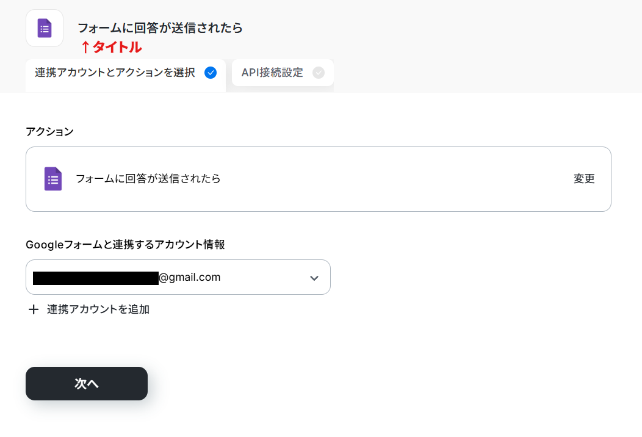Click the @gmail.com text in the account selector
The height and width of the screenshot is (437, 642).
pyautogui.click(x=190, y=277)
